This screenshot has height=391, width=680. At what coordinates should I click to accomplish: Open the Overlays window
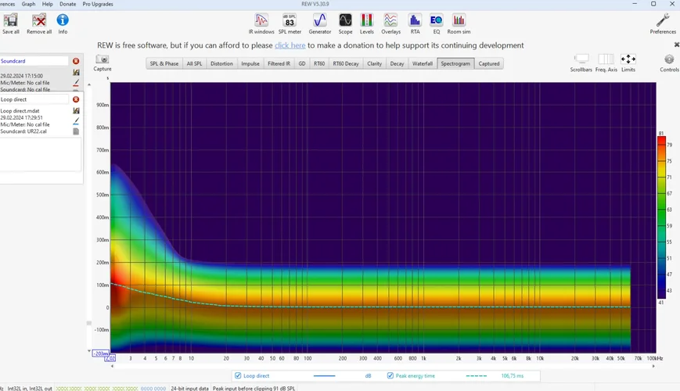(390, 20)
